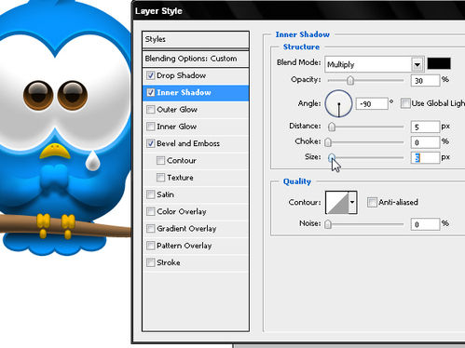The width and height of the screenshot is (465, 348).
Task: Click the Choke percentage field
Action: [x=425, y=142]
